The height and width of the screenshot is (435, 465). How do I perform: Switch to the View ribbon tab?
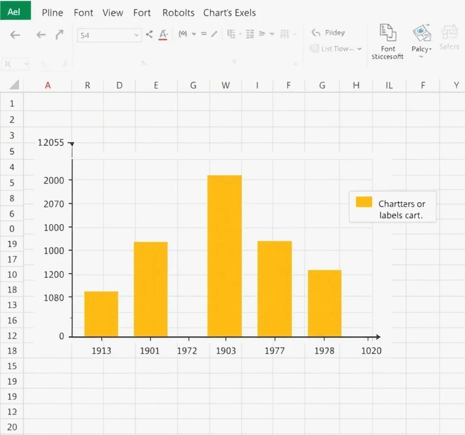coord(113,13)
